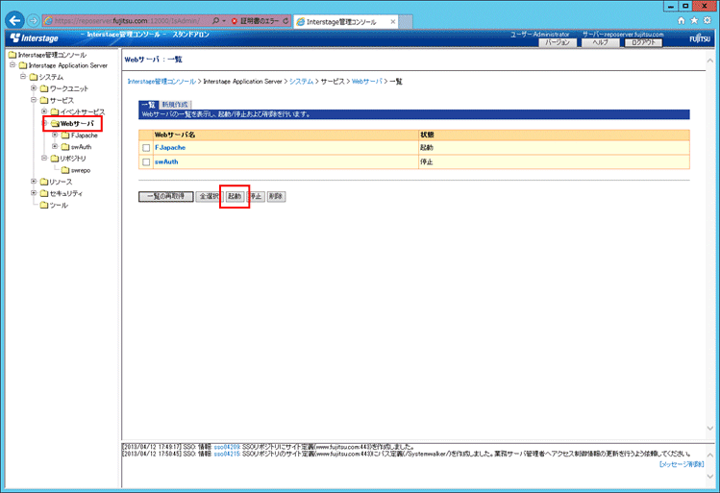The image size is (720, 493).
Task: Switch to the 新規作成 tab
Action: click(x=175, y=105)
